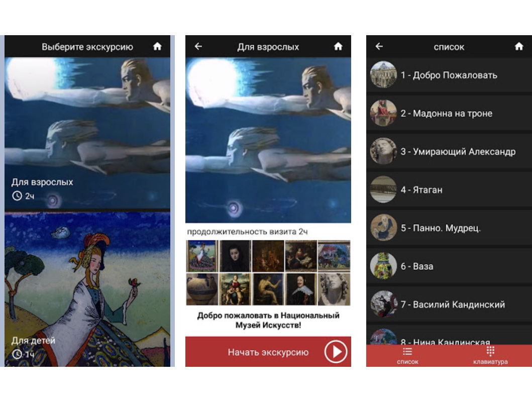Switch to список tab at bottom

click(x=407, y=356)
